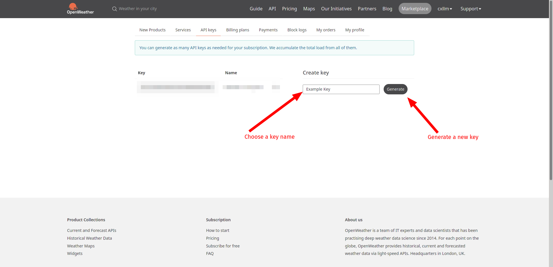Select the My profile tab
This screenshot has height=267, width=553.
(355, 30)
